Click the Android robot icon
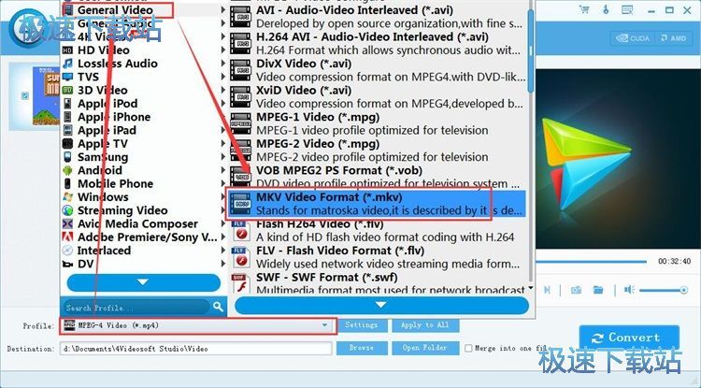Viewport: 701px width, 388px height. (67, 170)
